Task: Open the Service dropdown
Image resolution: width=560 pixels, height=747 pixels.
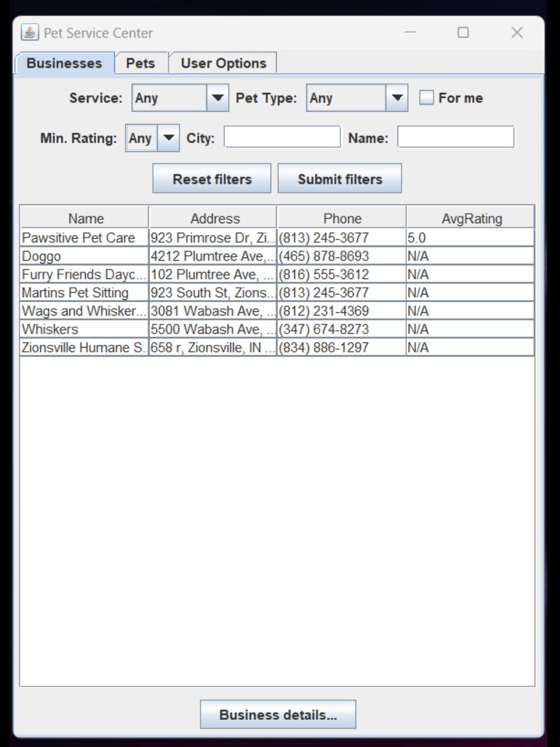Action: (218, 98)
